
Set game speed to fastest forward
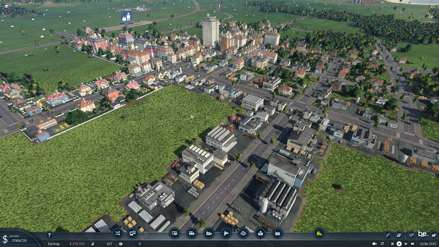click(412, 244)
